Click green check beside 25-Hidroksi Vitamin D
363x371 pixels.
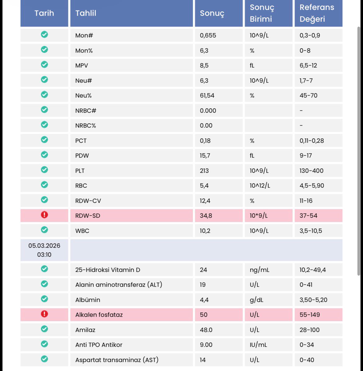click(x=44, y=269)
